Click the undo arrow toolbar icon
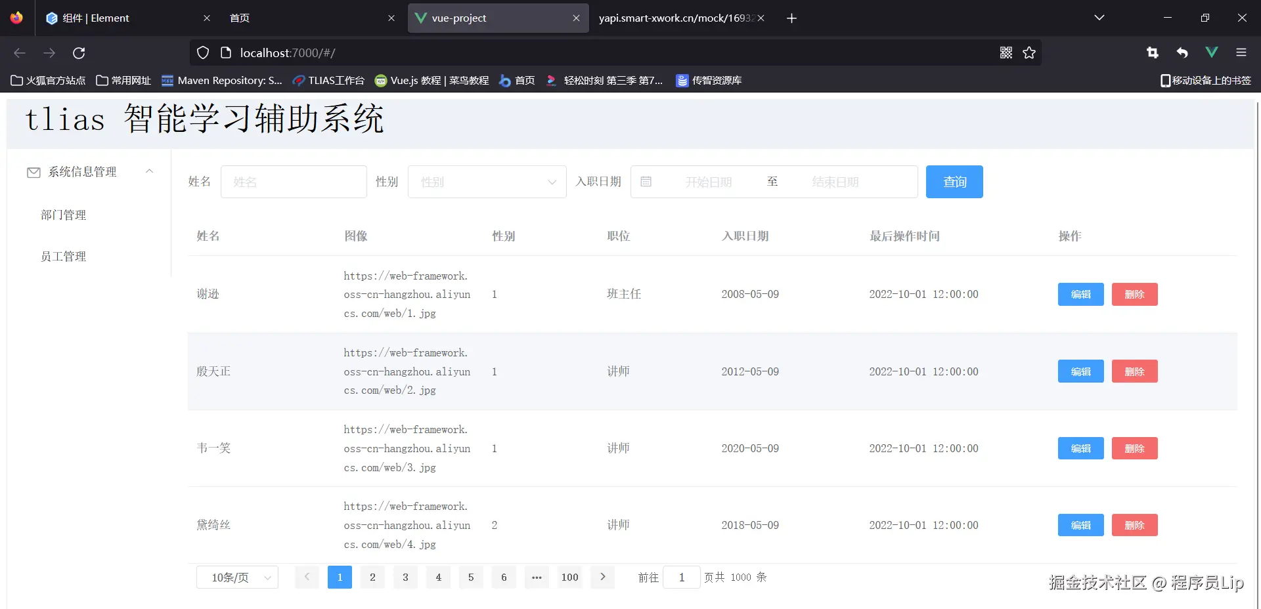Screen dimensions: 1261x609 (x=1182, y=52)
